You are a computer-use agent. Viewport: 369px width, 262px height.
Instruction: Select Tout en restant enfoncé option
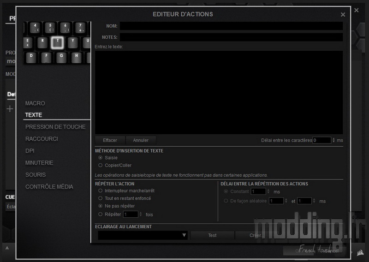pos(101,198)
